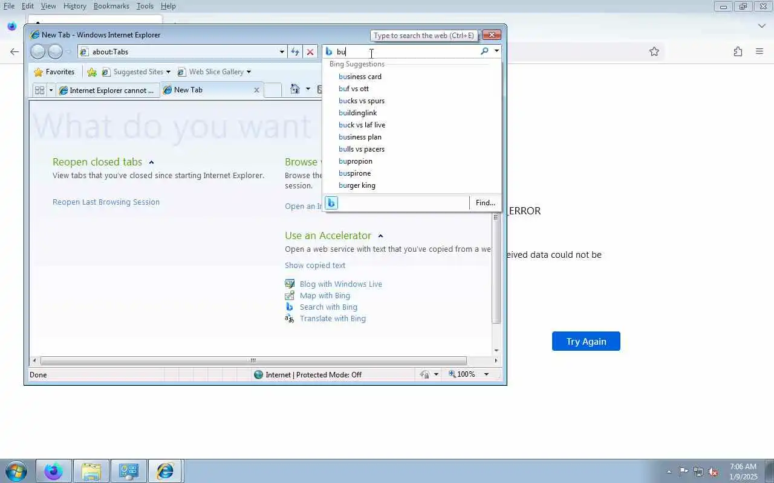Select the New Tab tab
Screen dimensions: 774x483
pos(206,90)
